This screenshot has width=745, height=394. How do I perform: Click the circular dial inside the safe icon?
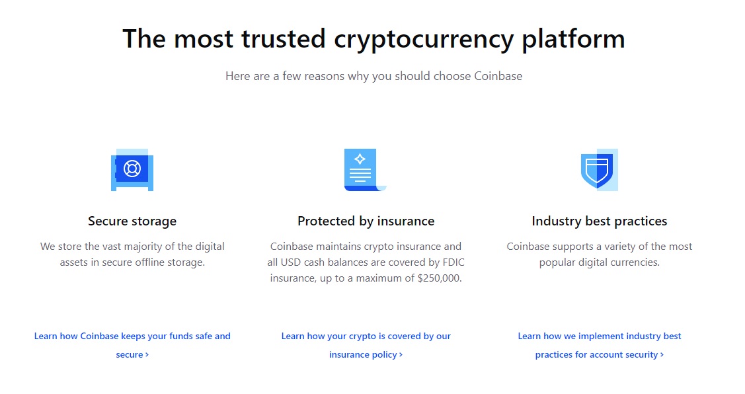[132, 169]
